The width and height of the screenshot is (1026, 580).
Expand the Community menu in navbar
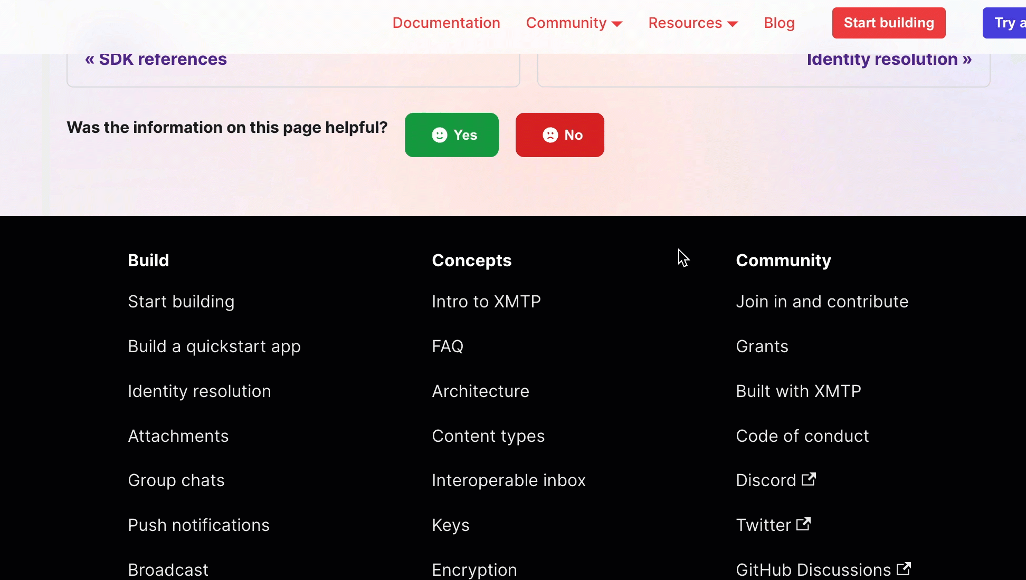tap(574, 23)
